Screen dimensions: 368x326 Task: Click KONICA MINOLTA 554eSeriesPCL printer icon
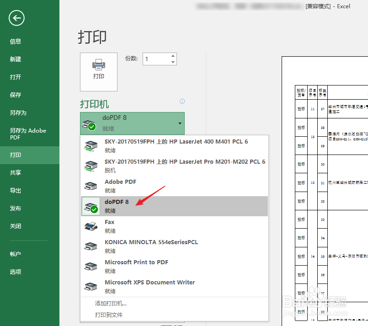click(91, 246)
